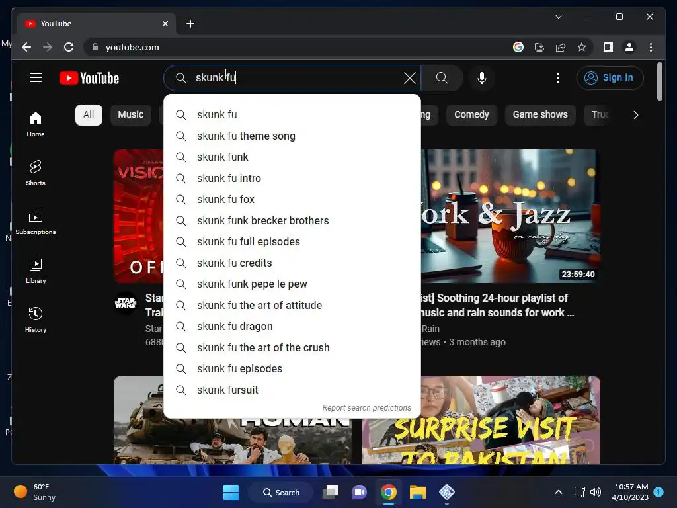Choose suggestion "skunk fu the art of the crush"
Image resolution: width=677 pixels, height=508 pixels.
point(292,348)
